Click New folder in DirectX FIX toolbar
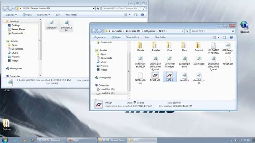The width and height of the screenshot is (255, 143). pos(71,15)
